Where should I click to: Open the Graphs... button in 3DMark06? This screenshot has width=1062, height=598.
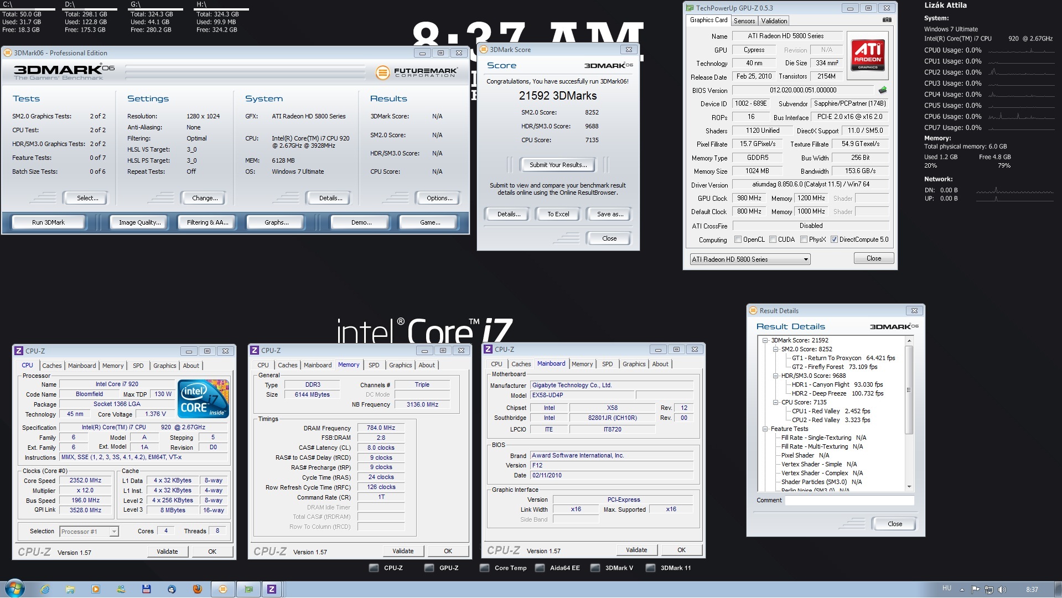pos(277,222)
